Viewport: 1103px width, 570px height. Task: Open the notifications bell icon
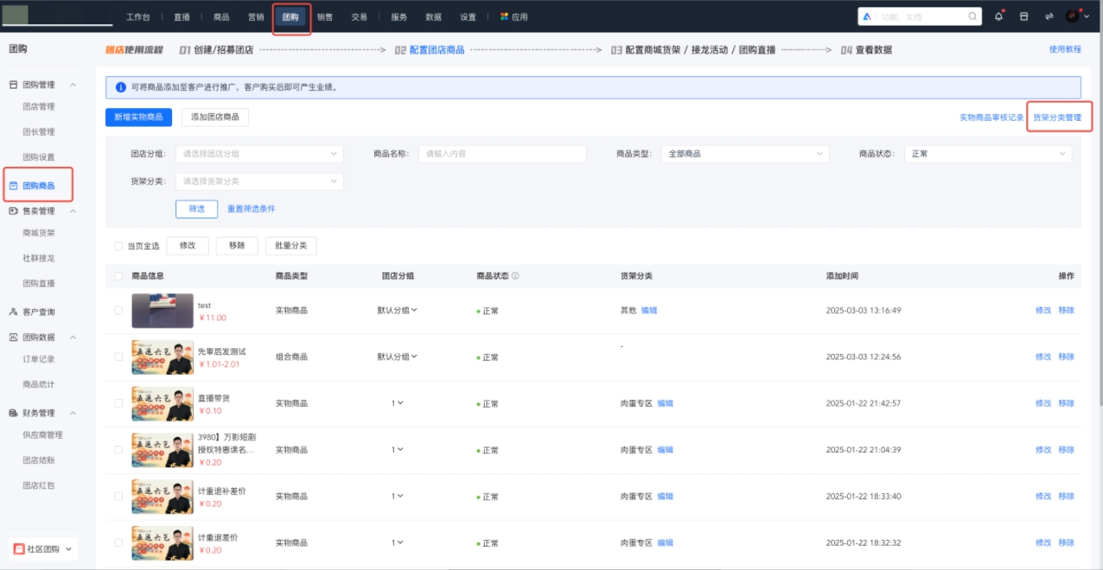(998, 16)
